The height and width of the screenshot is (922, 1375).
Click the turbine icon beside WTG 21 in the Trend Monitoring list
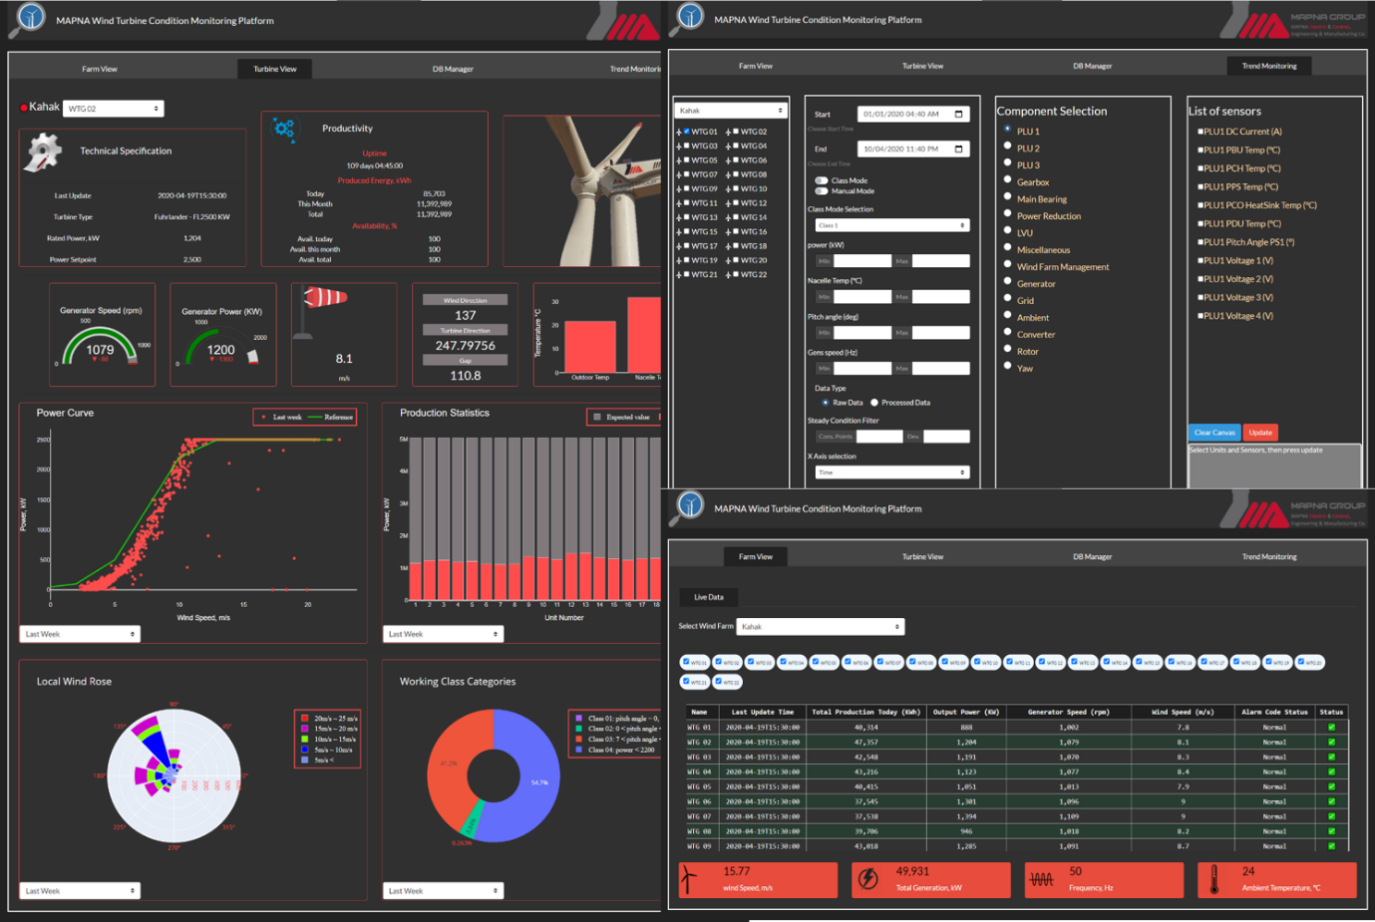(x=679, y=274)
